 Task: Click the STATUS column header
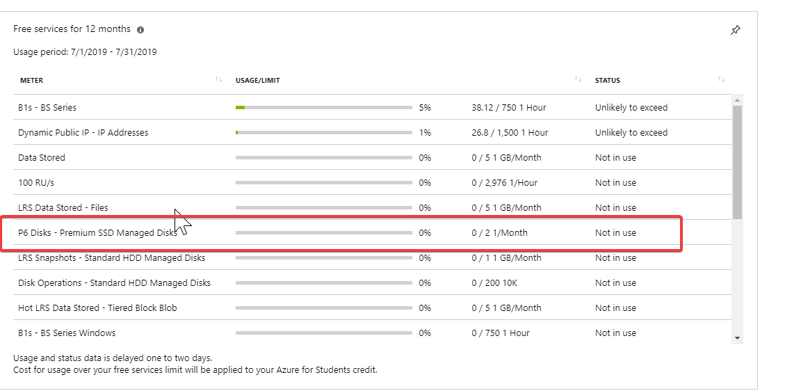coord(607,81)
